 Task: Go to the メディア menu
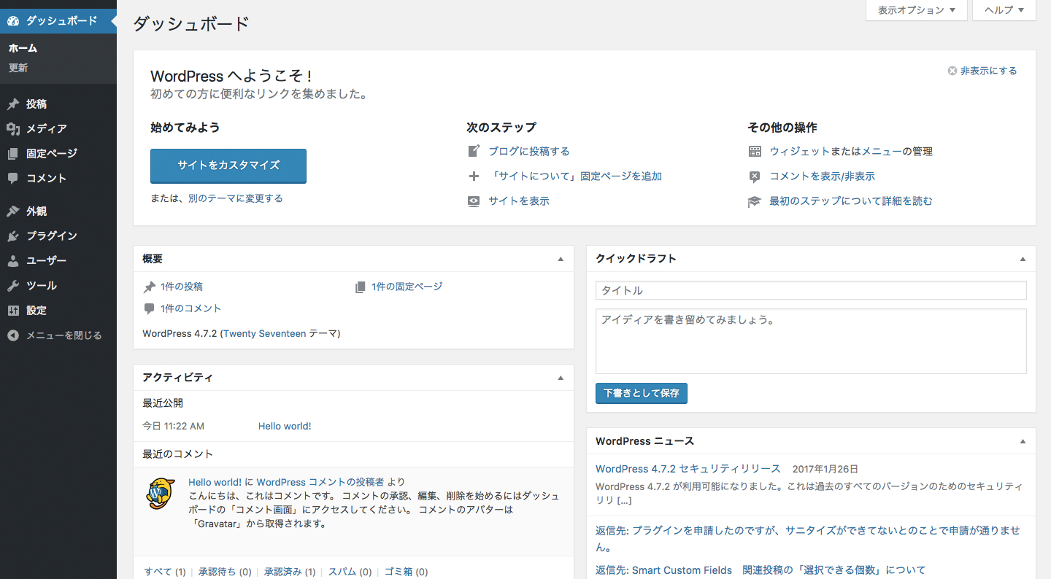pyautogui.click(x=58, y=129)
